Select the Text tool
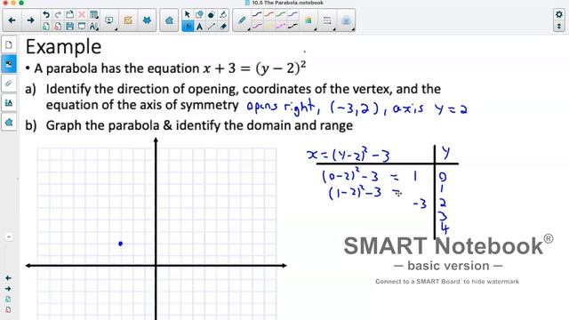 (x=199, y=26)
